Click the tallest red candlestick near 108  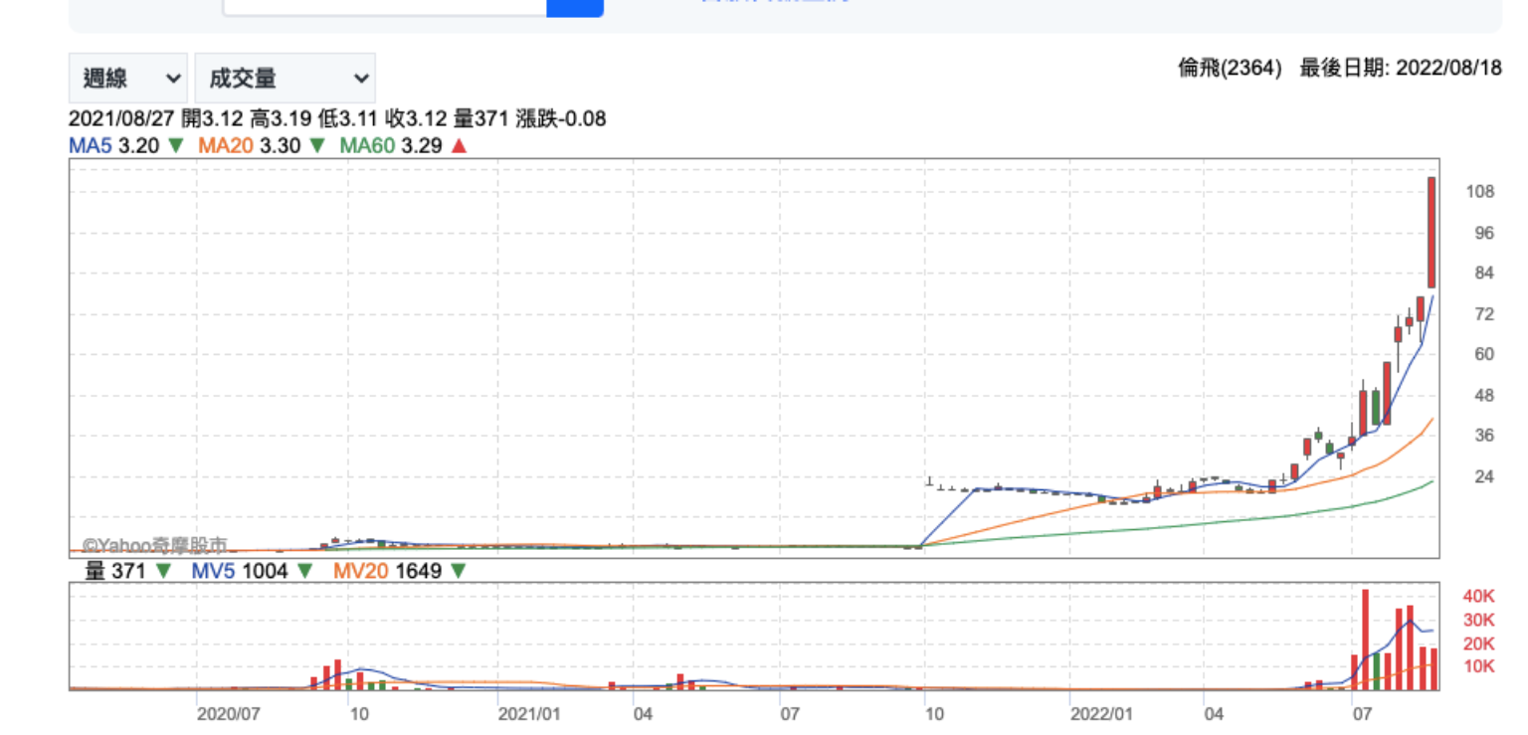(x=1431, y=232)
